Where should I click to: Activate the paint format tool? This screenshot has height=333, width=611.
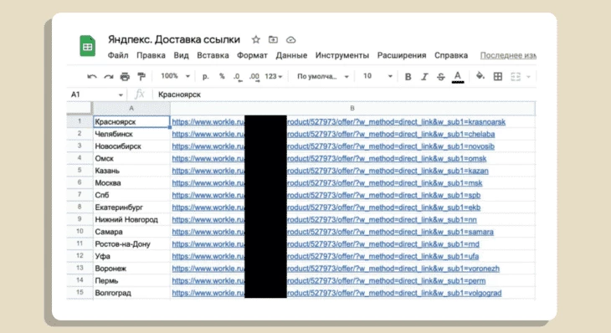click(x=141, y=76)
